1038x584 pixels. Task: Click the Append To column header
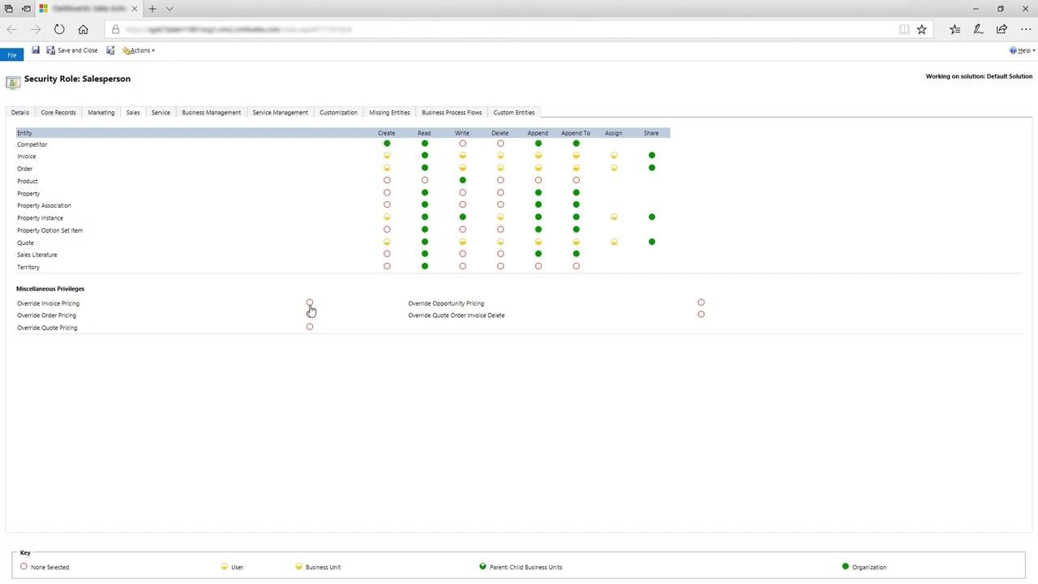[576, 133]
